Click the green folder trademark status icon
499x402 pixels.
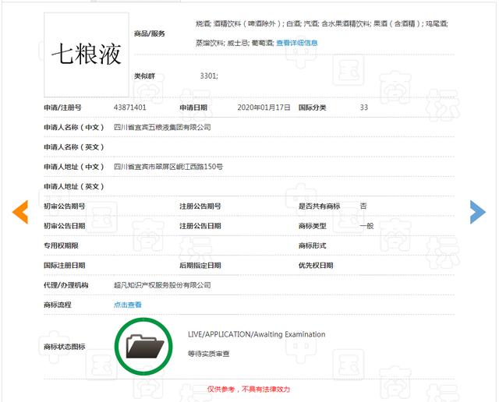pos(143,346)
